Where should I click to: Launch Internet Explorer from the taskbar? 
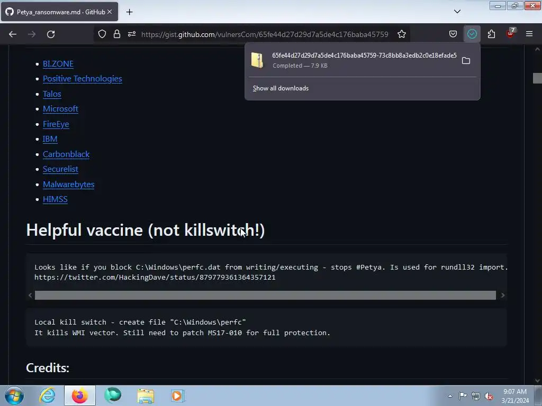coord(47,395)
